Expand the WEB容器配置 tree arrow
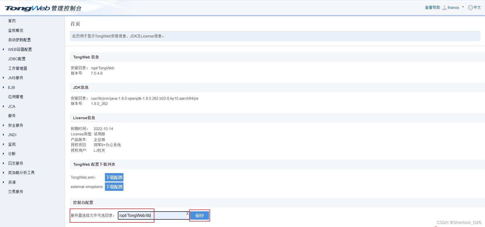 pos(3,49)
